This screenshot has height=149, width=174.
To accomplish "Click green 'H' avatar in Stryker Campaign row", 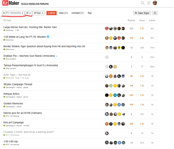I will click(111, 86).
